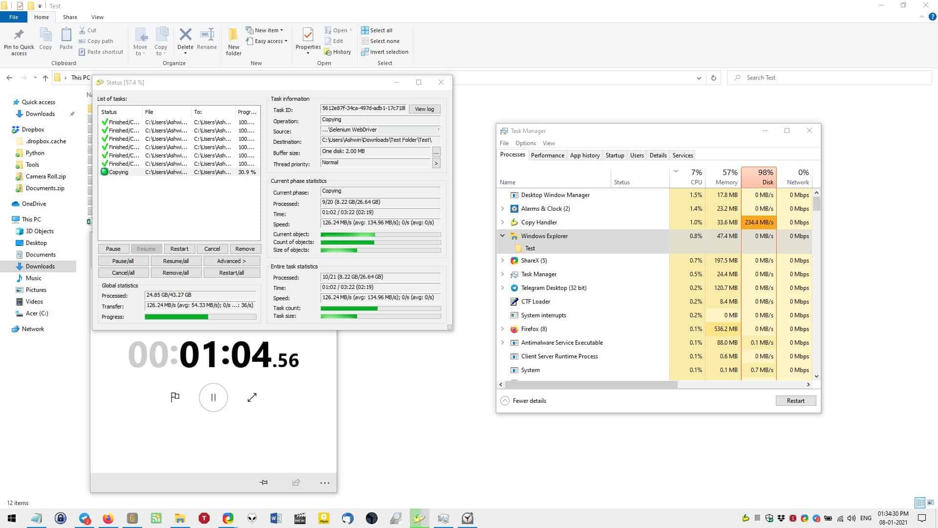The width and height of the screenshot is (938, 528).
Task: Click Restart button in Task Manager
Action: coord(795,401)
